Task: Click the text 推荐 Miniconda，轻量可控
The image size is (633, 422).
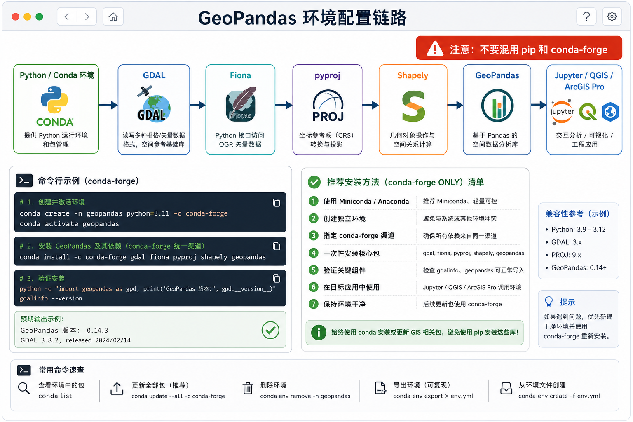Action: (x=460, y=201)
